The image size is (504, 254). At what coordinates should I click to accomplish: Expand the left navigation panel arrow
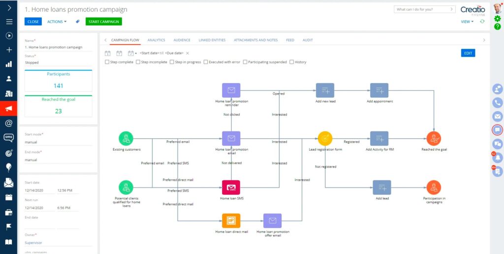tap(9, 8)
